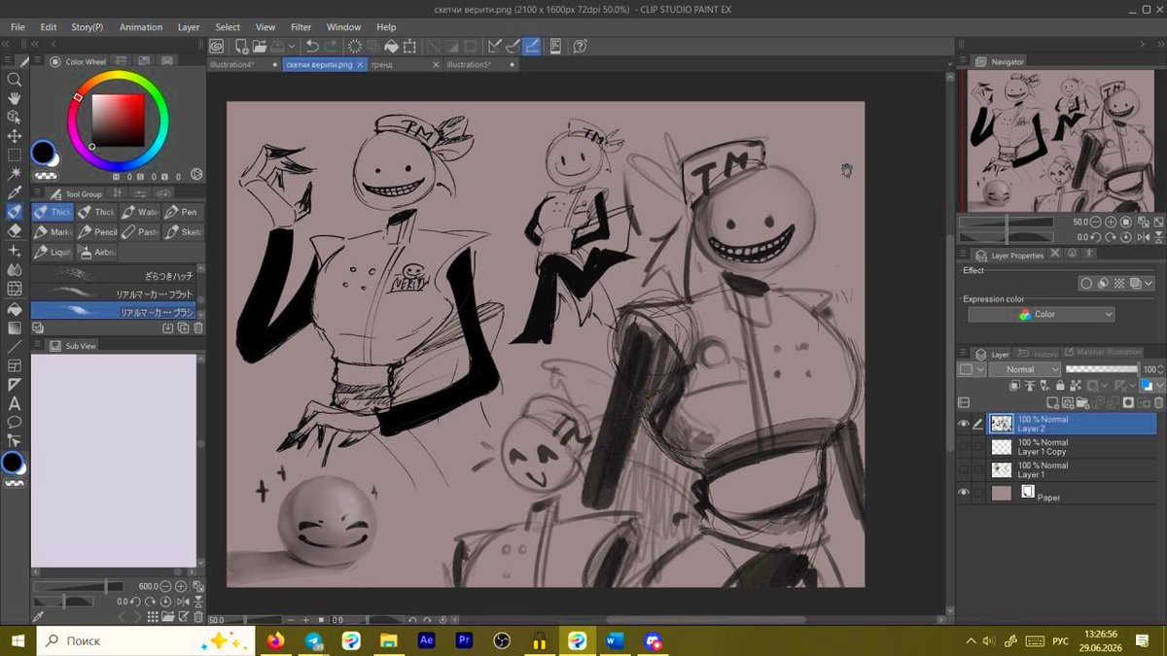
Task: Select the Thick sub tool group
Action: [x=53, y=212]
